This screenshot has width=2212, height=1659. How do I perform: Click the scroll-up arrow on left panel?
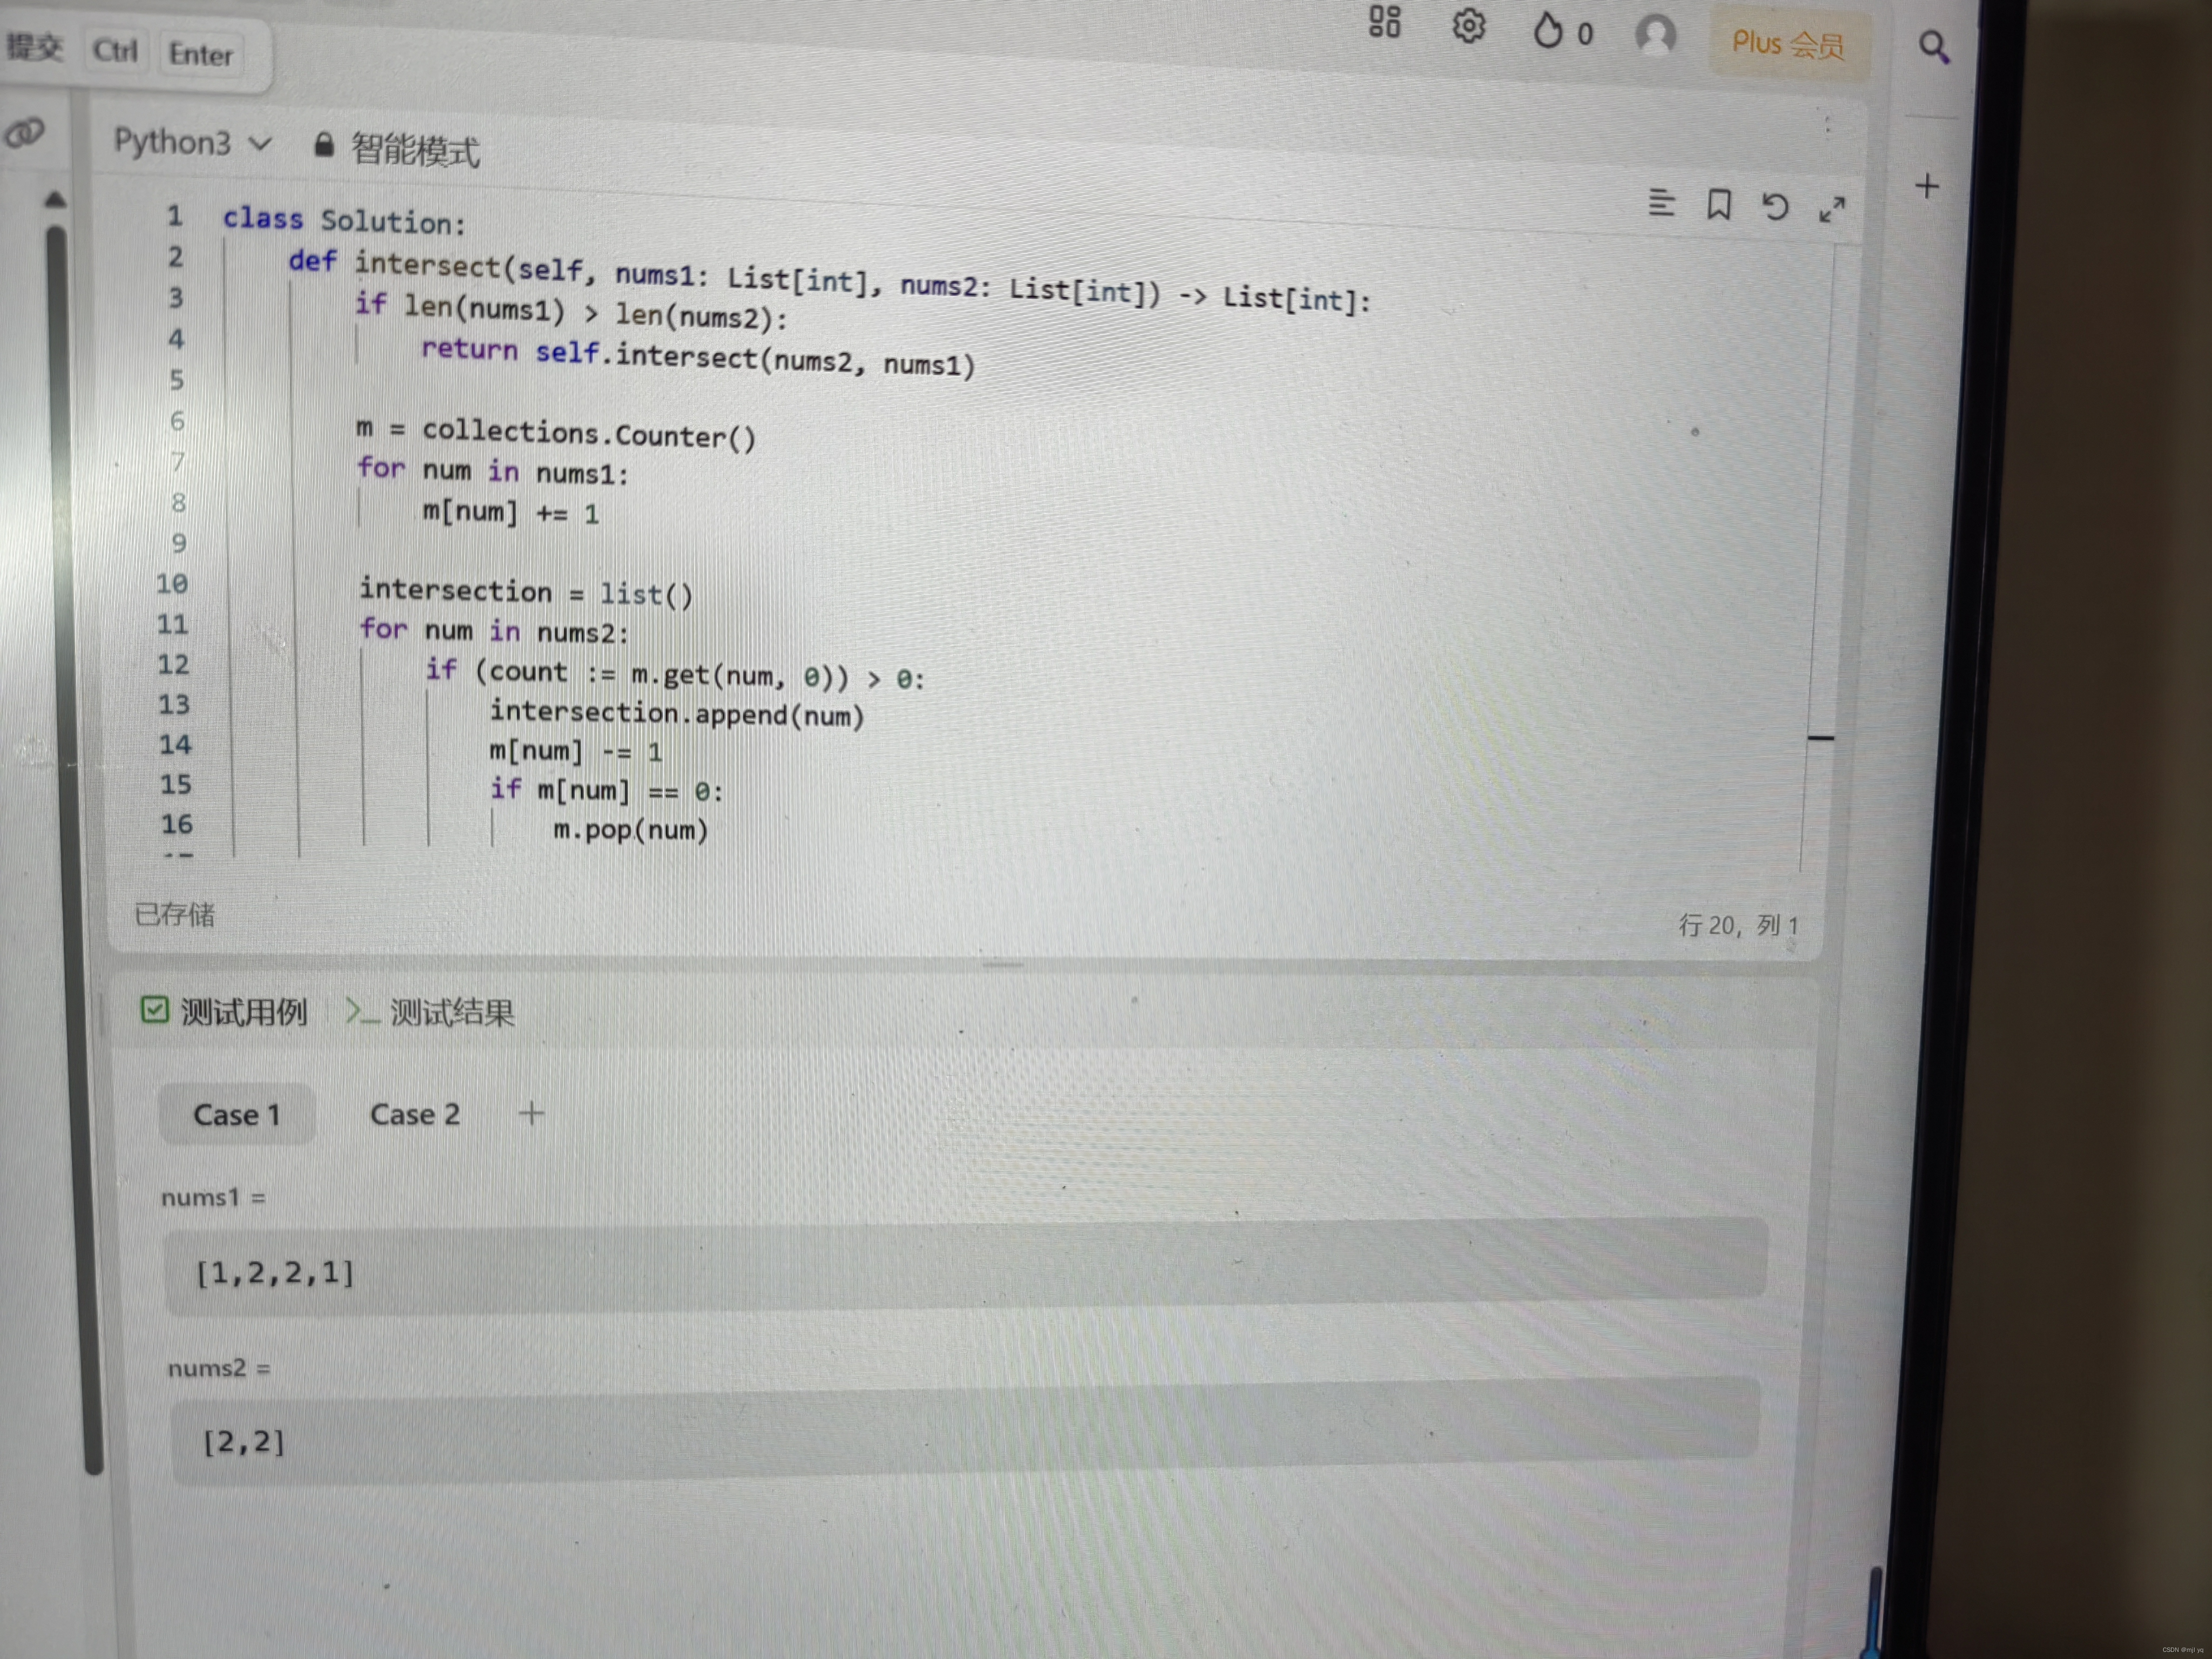point(55,200)
